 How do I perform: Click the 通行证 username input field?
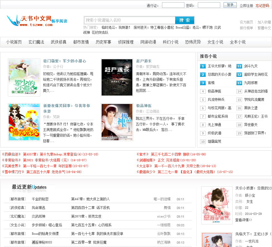tap(173, 5)
